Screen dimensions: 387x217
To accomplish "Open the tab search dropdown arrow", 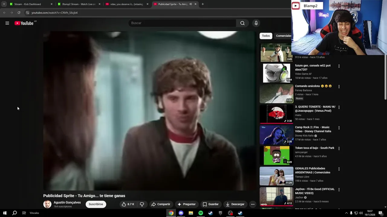I will pos(4,4).
